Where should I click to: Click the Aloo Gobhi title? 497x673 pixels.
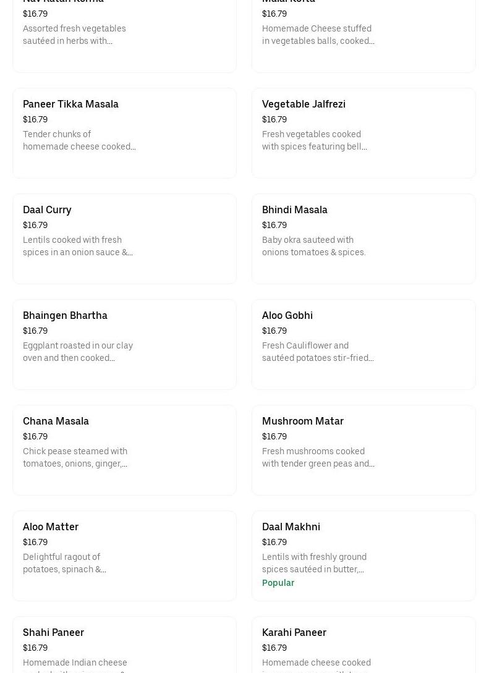click(287, 315)
